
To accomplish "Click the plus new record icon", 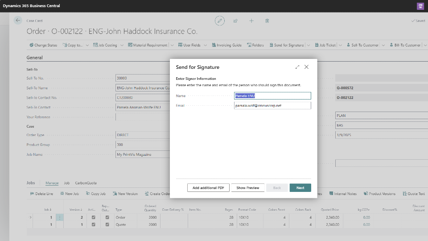I will [251, 21].
